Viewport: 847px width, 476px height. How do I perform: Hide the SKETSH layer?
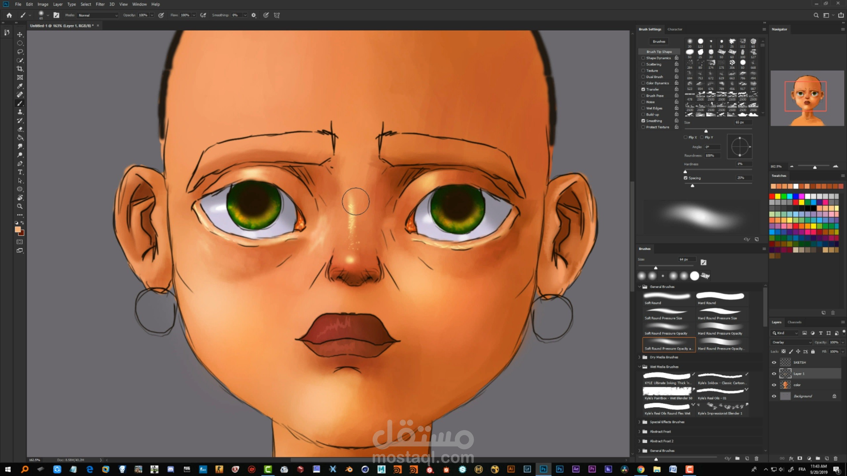[774, 362]
